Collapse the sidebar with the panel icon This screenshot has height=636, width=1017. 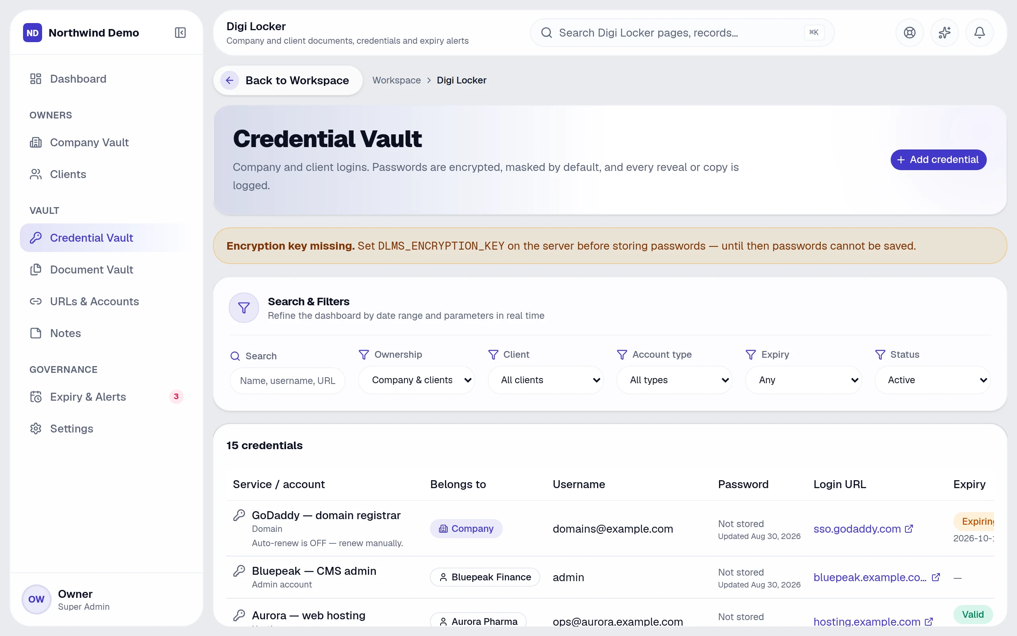click(180, 32)
